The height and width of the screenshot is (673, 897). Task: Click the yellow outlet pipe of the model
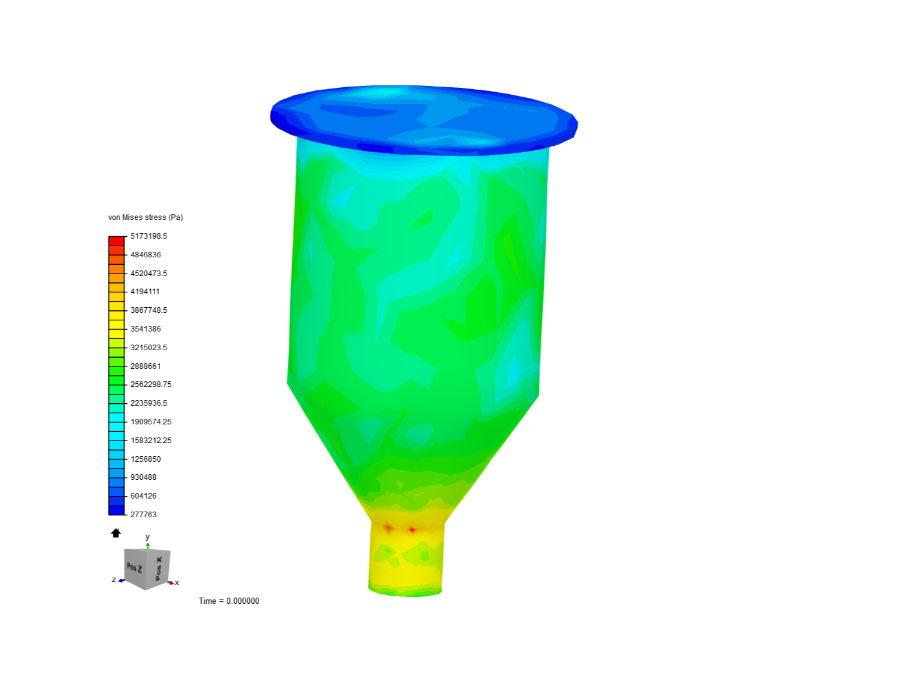[406, 560]
